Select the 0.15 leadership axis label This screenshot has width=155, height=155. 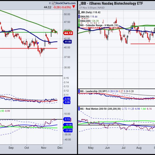pos(66,78)
